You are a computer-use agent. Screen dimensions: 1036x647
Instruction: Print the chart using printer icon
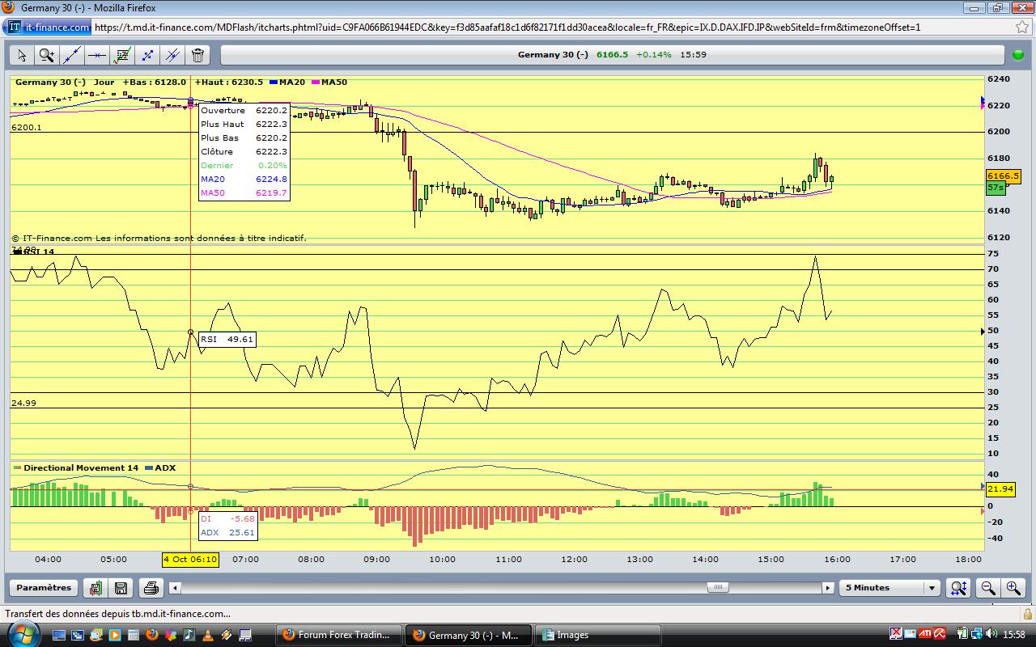coord(150,588)
